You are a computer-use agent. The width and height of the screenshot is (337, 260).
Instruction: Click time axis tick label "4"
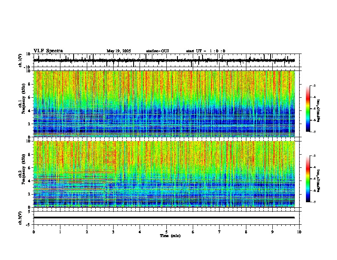pyautogui.click(x=140, y=232)
